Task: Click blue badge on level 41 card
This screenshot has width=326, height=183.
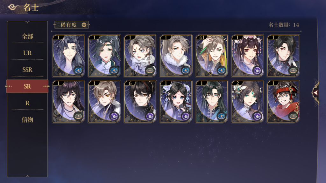Action: (222, 71)
